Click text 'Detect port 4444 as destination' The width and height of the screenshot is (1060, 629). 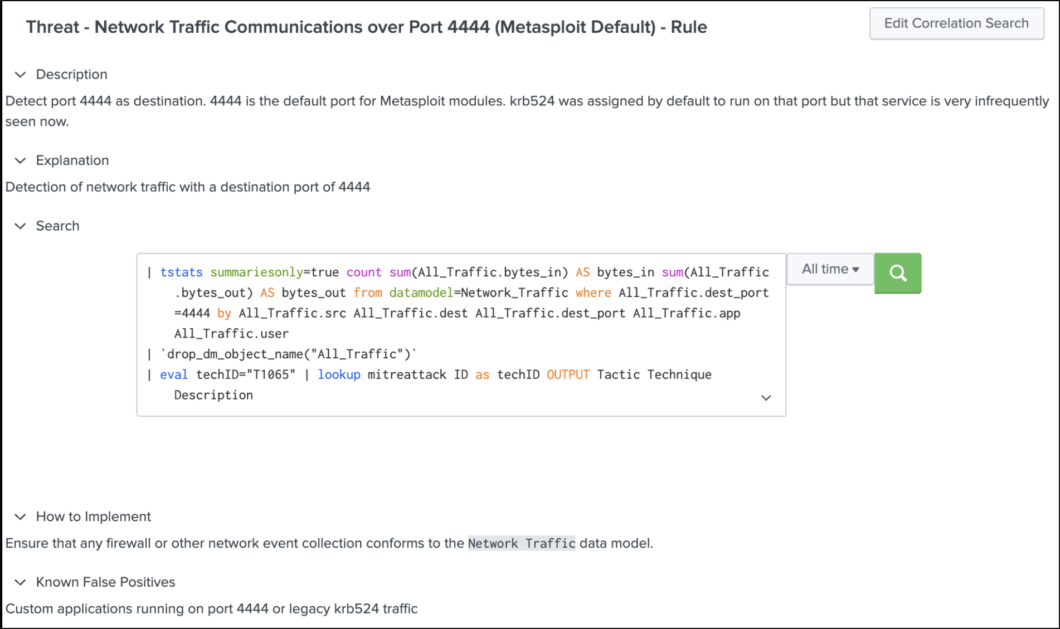(105, 101)
